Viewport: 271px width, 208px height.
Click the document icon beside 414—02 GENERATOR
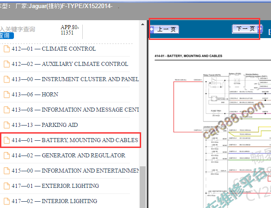pos(7,156)
